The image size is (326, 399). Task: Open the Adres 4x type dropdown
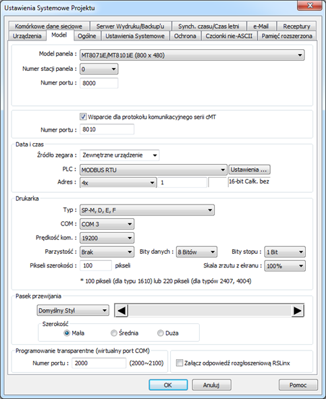click(118, 183)
